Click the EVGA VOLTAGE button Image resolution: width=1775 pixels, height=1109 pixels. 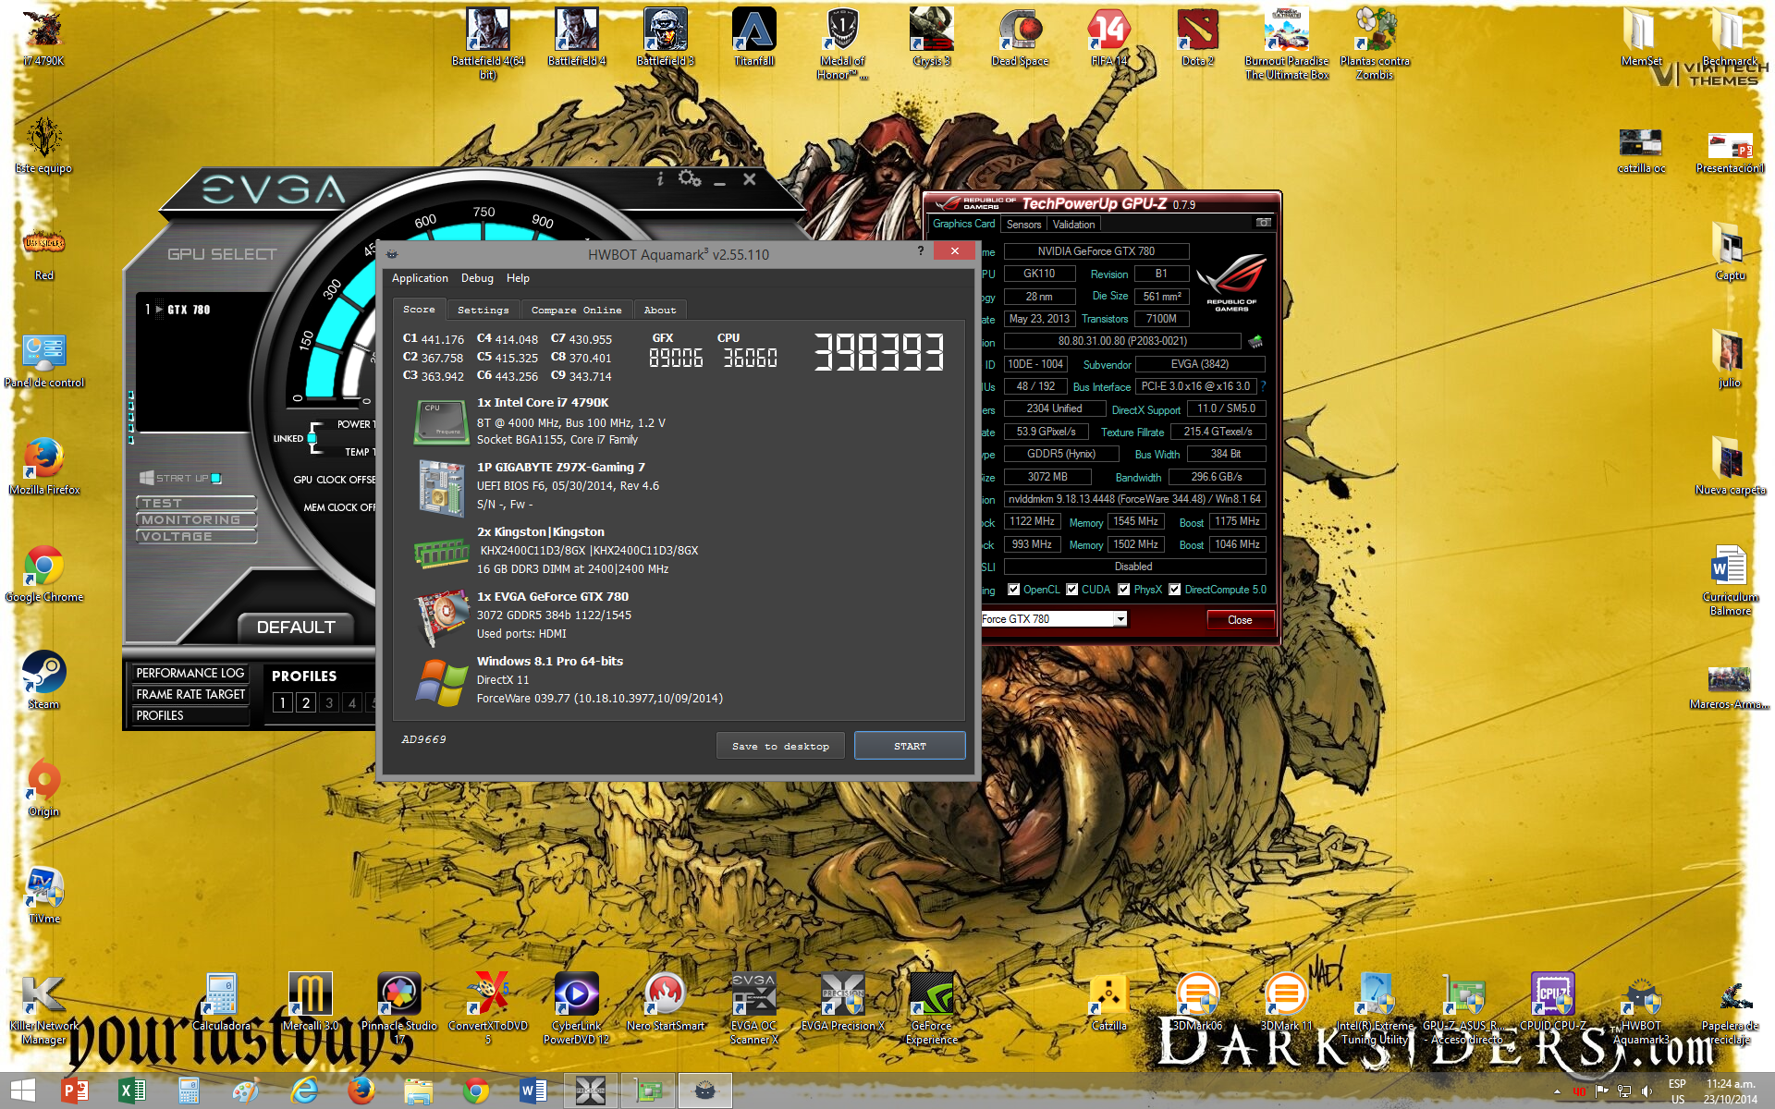tap(196, 536)
